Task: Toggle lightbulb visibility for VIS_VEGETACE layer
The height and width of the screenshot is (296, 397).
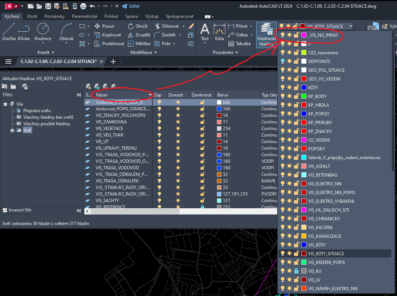Action: pyautogui.click(x=159, y=129)
